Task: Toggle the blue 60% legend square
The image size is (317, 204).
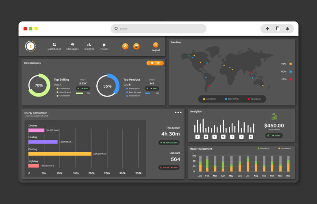Action: click(x=291, y=71)
